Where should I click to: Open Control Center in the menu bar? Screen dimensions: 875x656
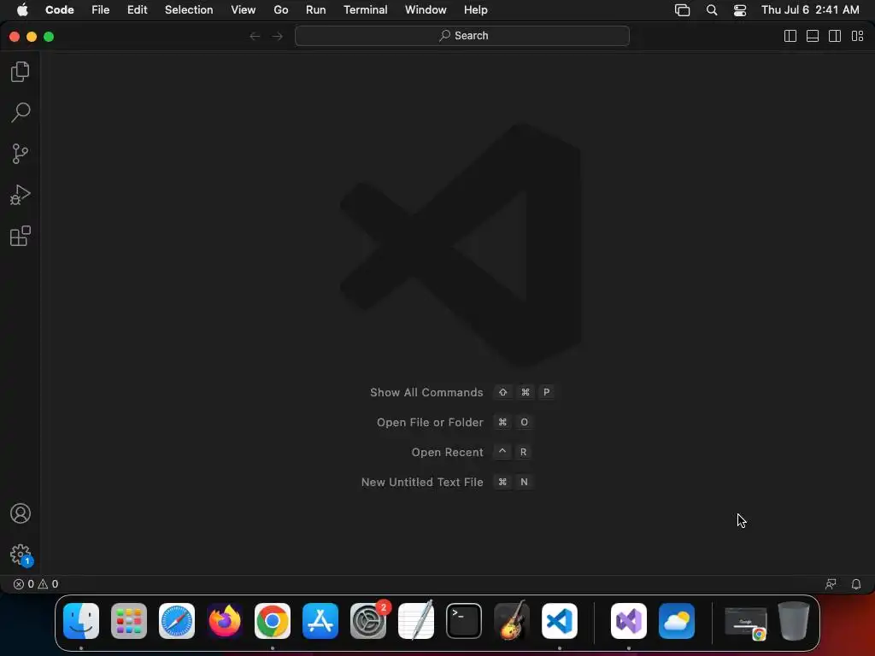coord(740,10)
